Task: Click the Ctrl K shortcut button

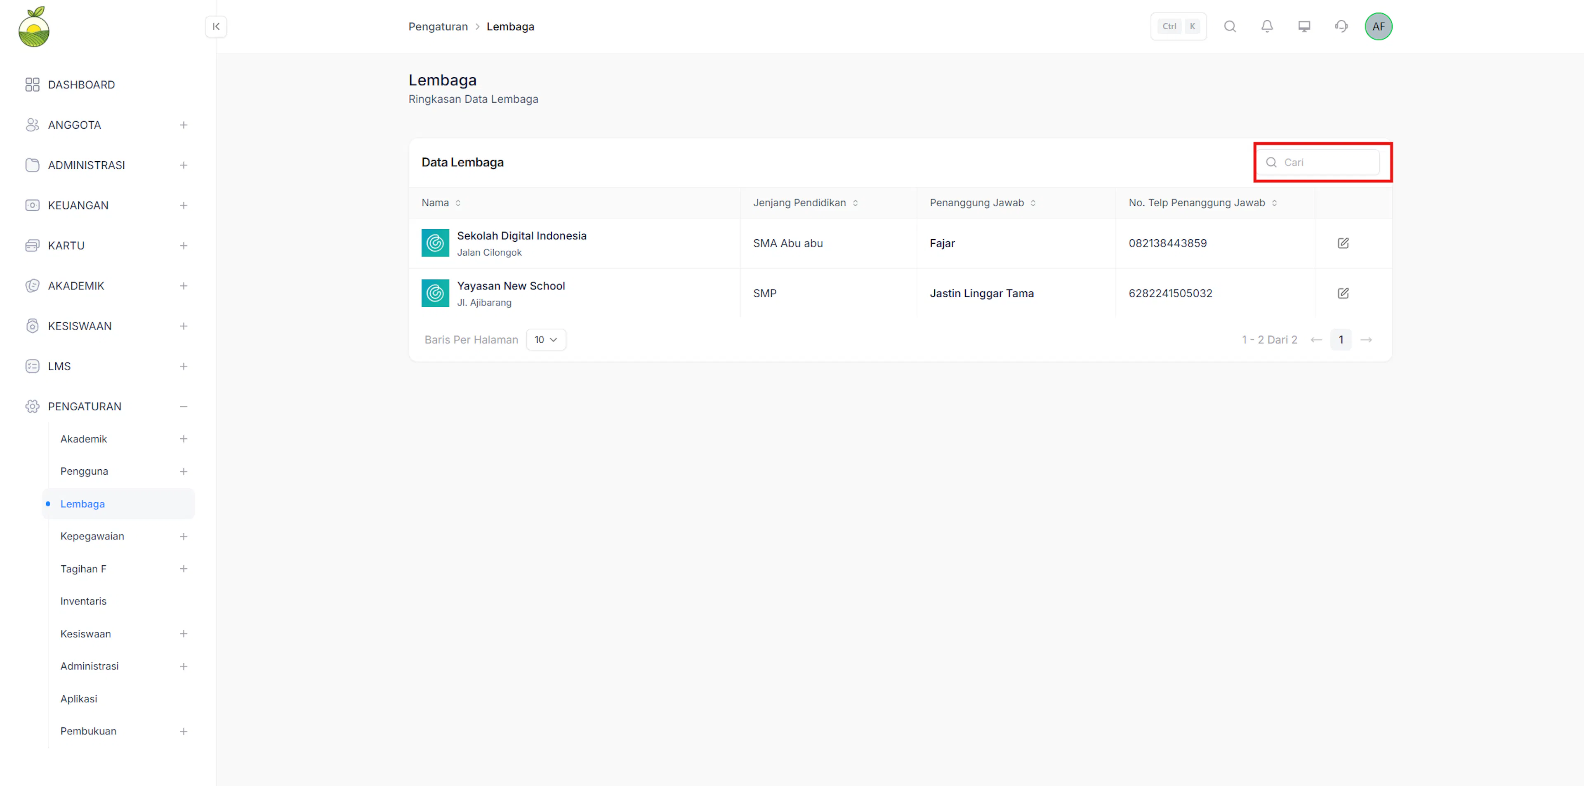Action: 1178,26
